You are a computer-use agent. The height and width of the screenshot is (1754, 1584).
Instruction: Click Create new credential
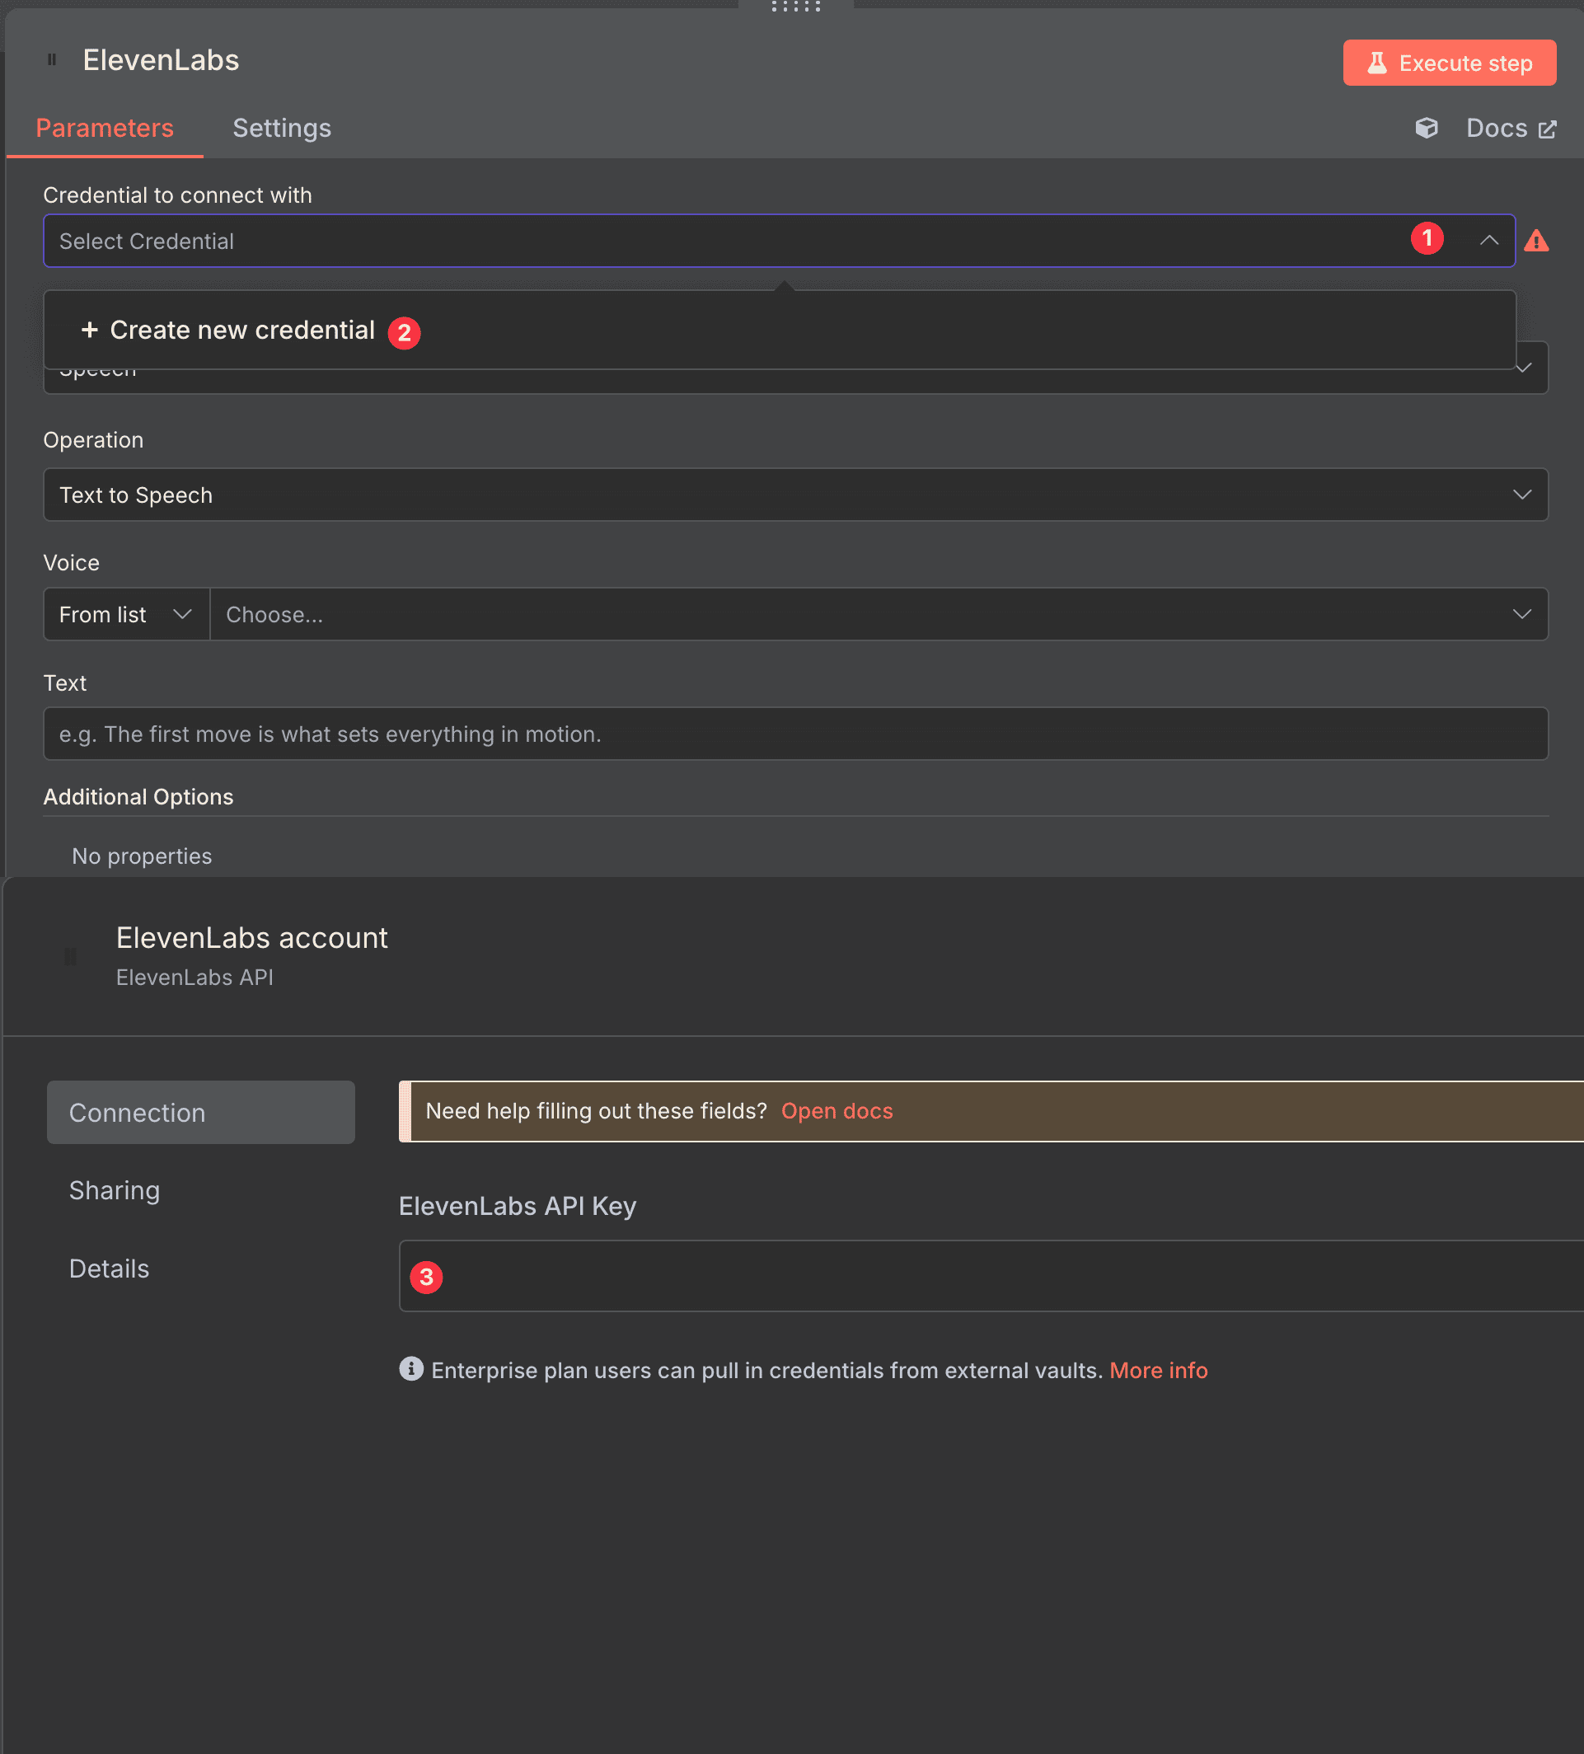[x=241, y=330]
